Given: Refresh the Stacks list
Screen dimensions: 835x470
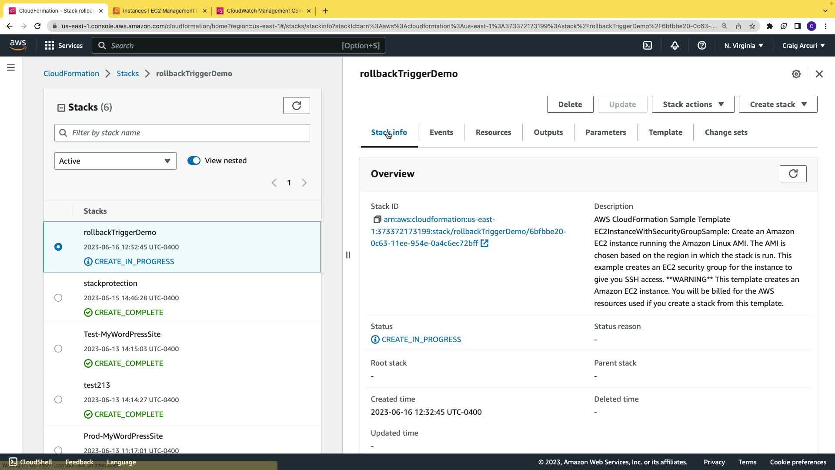Looking at the screenshot, I should coord(296,106).
